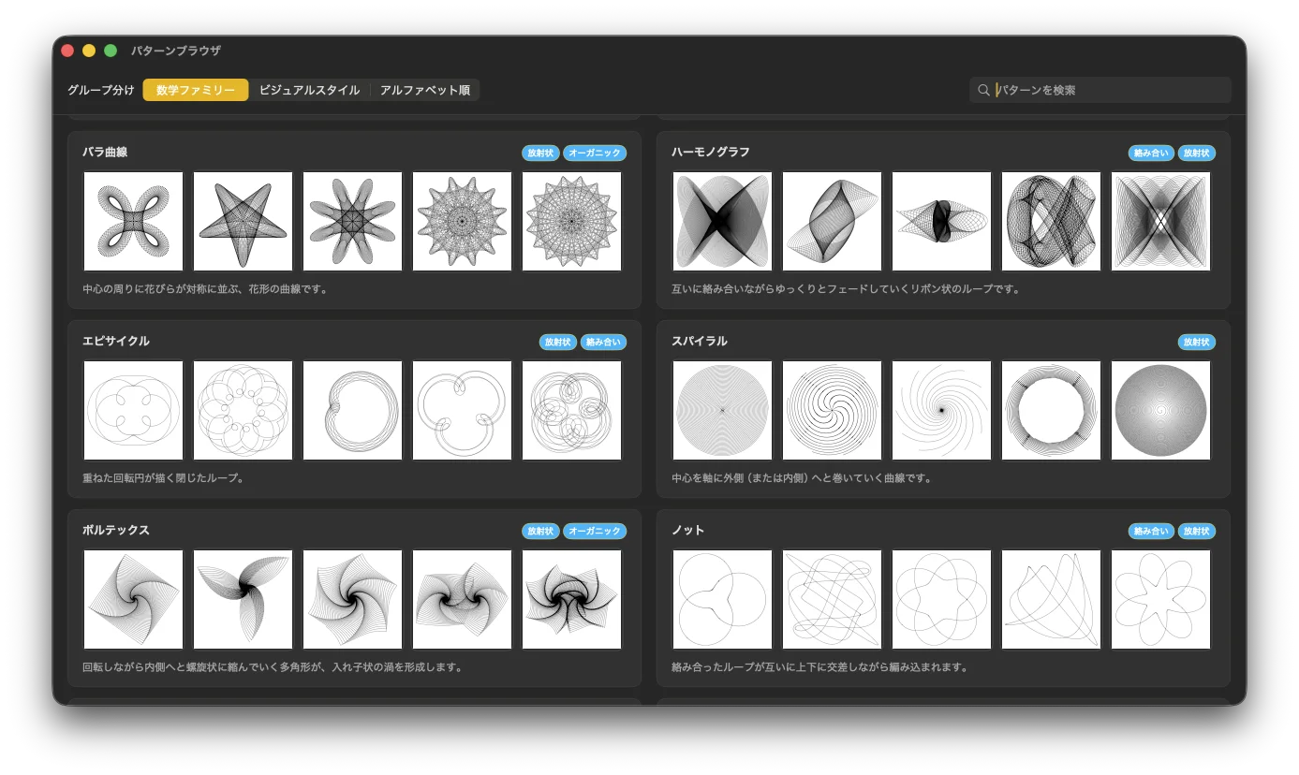
Task: Open the first ボルテックス square vortex thumbnail
Action: click(x=133, y=599)
